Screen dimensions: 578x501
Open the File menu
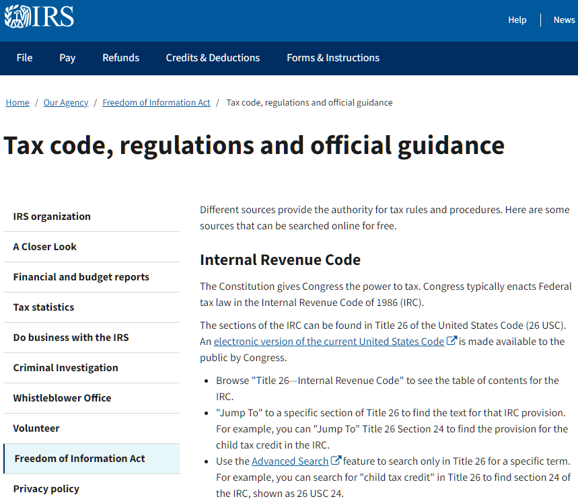24,58
